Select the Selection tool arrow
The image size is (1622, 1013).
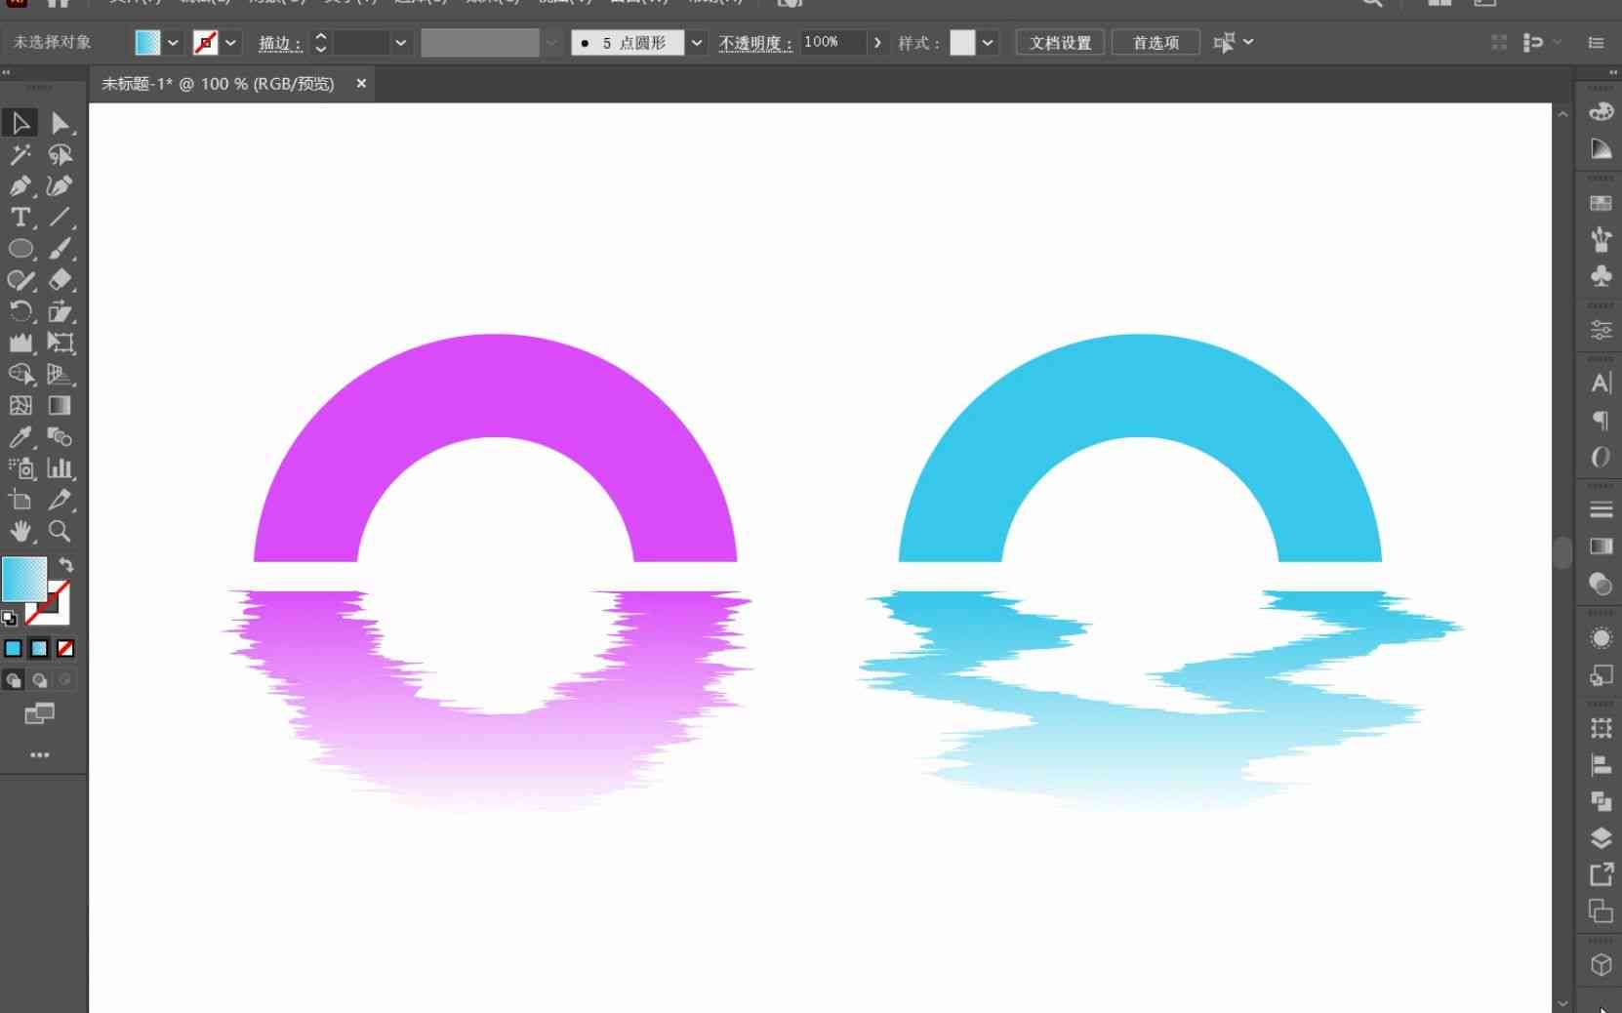[20, 123]
